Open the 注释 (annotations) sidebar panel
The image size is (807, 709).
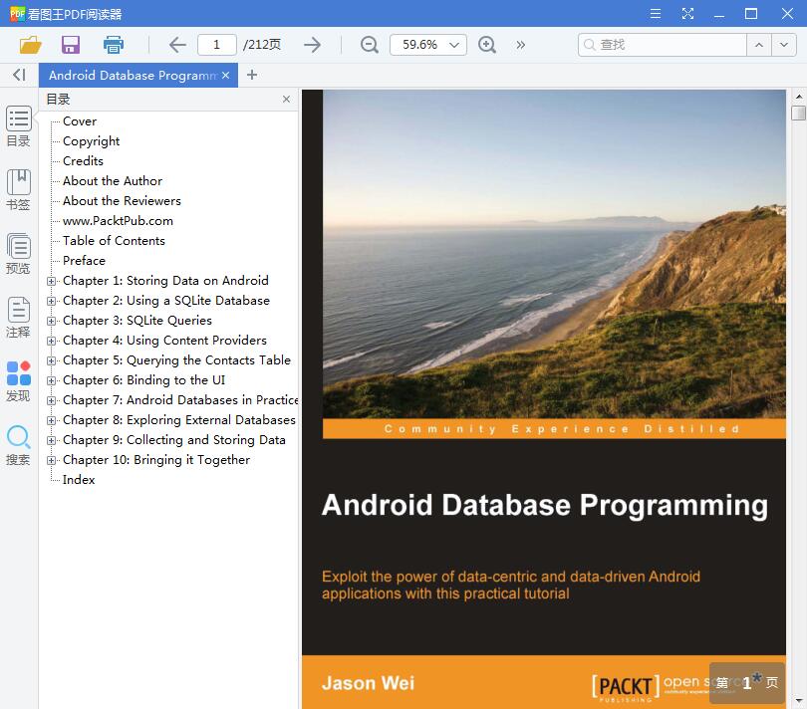(19, 318)
